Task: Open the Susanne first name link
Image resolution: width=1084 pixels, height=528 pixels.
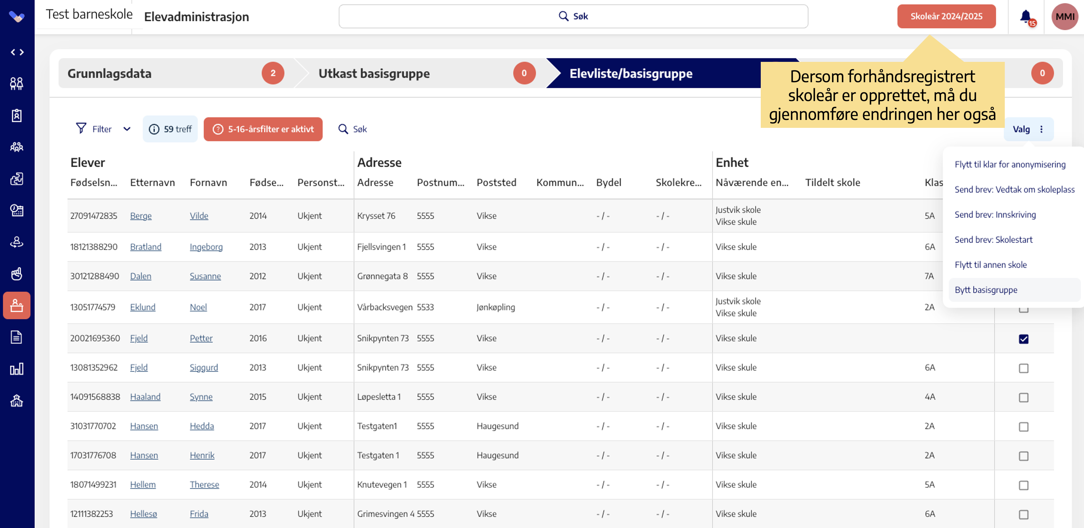Action: (205, 276)
